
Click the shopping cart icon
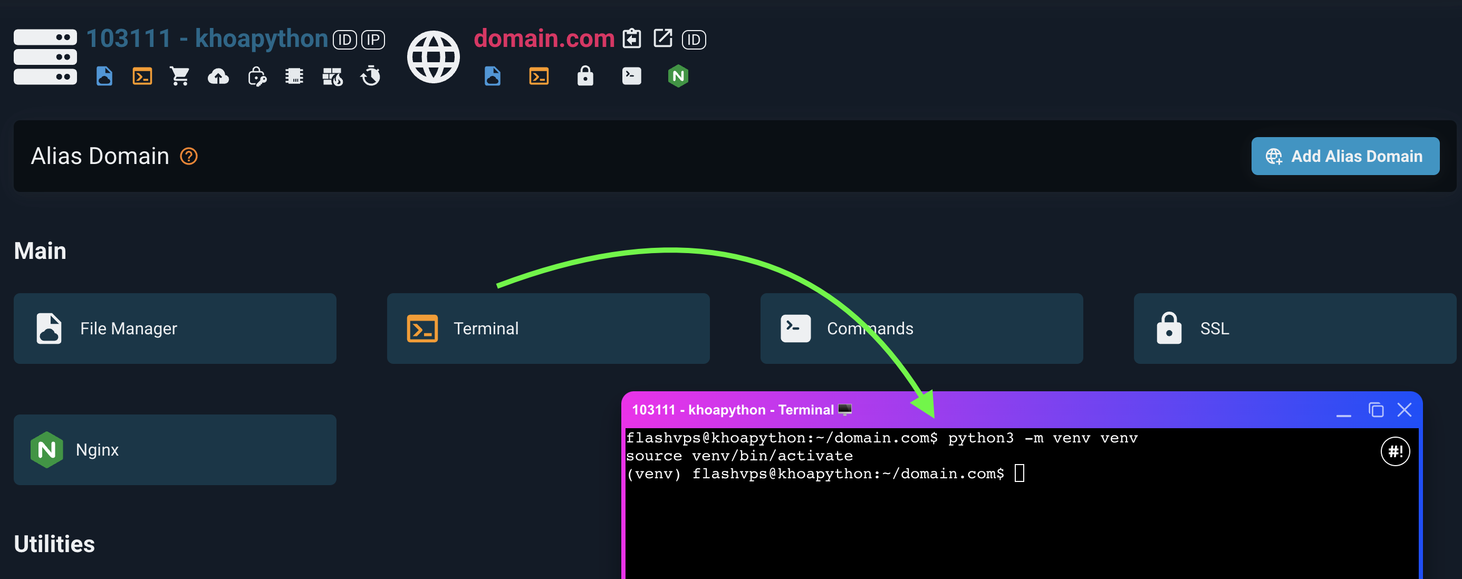point(180,76)
